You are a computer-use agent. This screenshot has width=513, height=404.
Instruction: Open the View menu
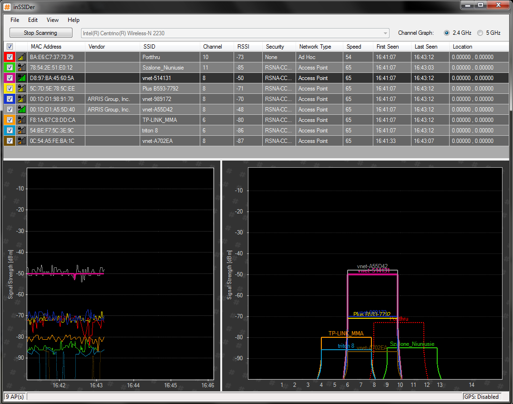(x=52, y=20)
